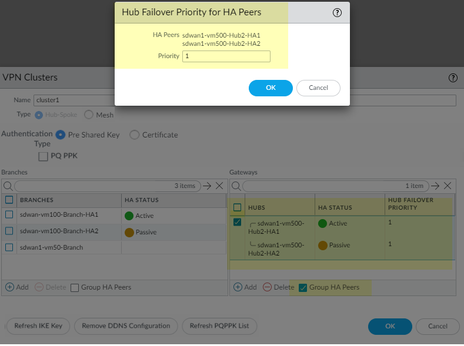
Task: Apply the Branches filter arrow
Action: tap(206, 186)
